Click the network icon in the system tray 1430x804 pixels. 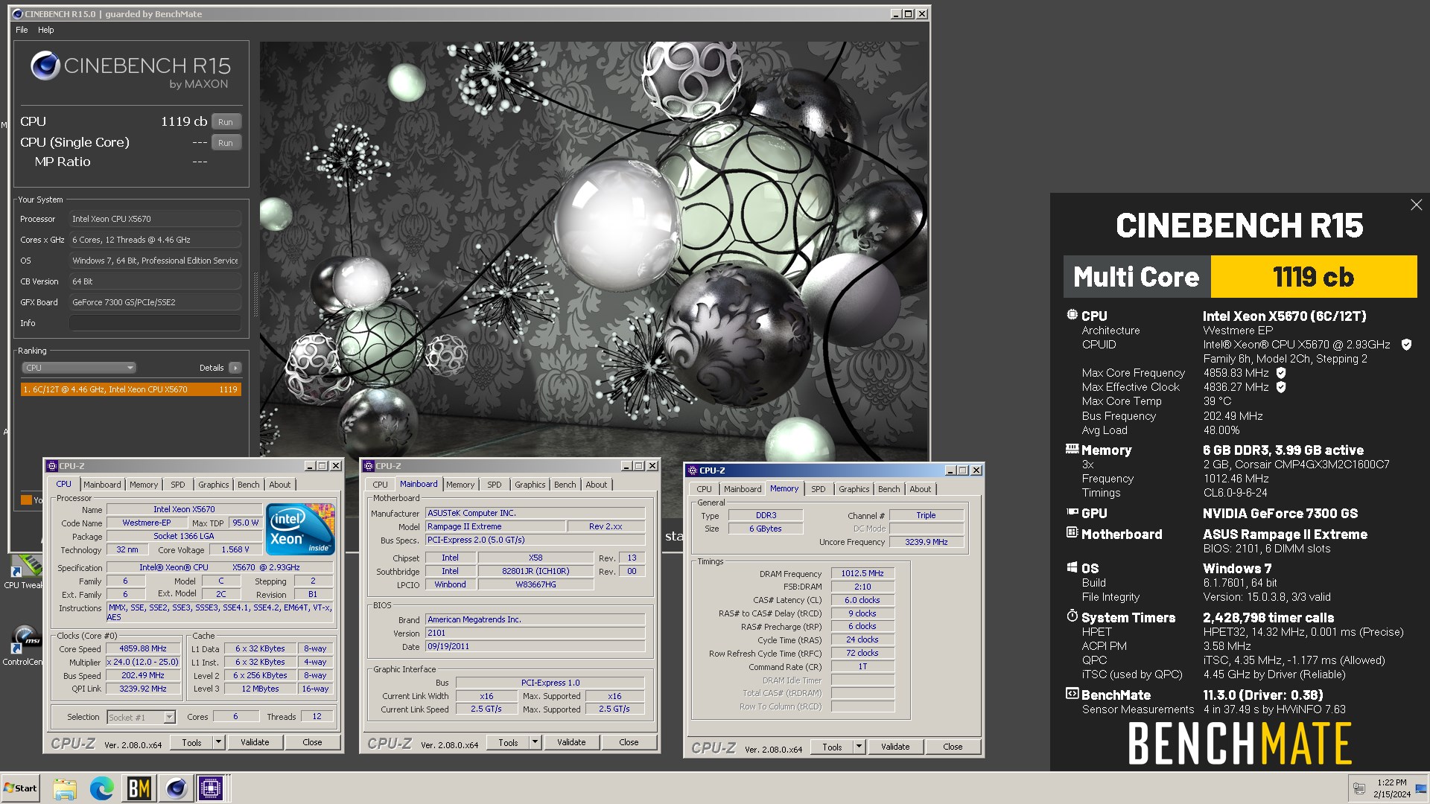point(1359,788)
